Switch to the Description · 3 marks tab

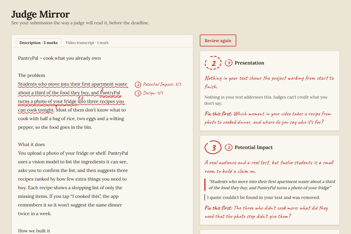point(38,43)
